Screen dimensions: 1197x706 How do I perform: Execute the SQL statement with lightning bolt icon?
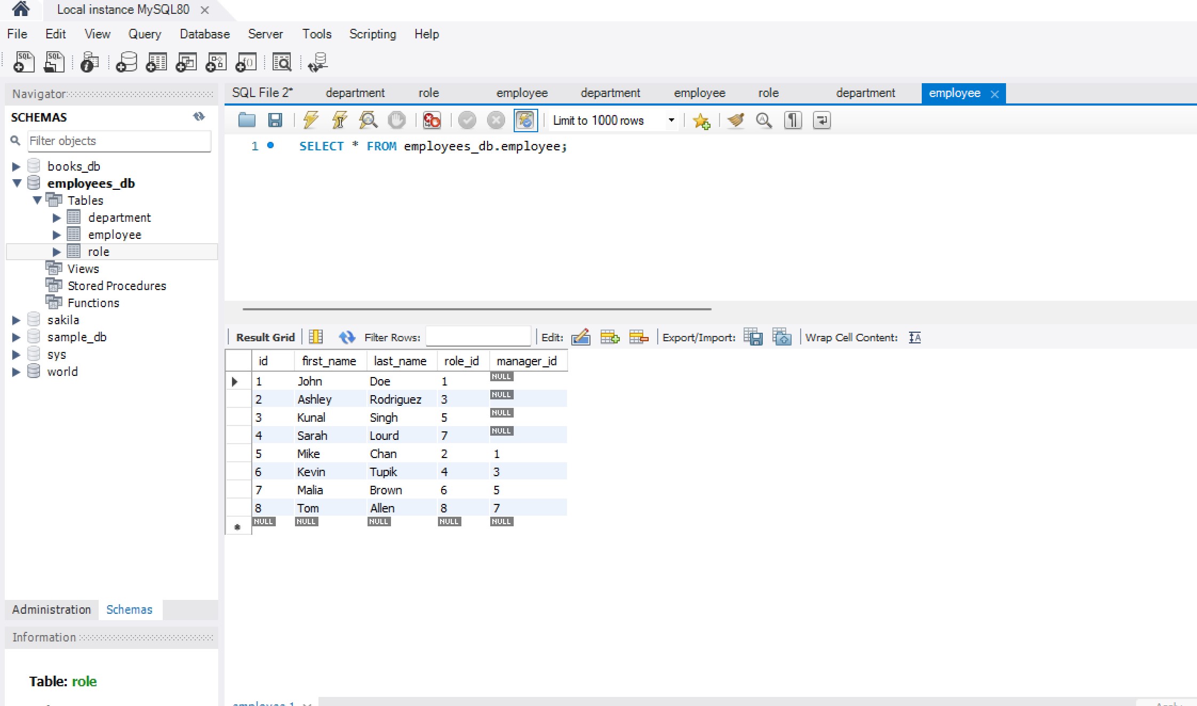[310, 120]
